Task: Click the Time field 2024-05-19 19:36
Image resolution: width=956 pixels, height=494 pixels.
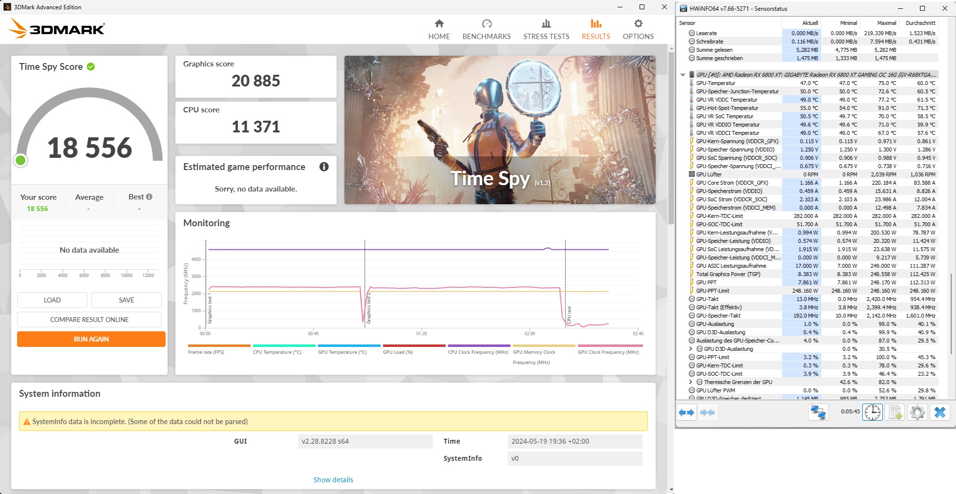Action: [x=574, y=441]
